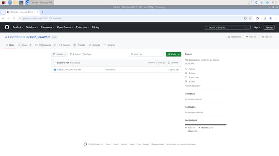Image resolution: width=279 pixels, height=156 pixels.
Task: Open first upload commit message in file row
Action: point(110,70)
